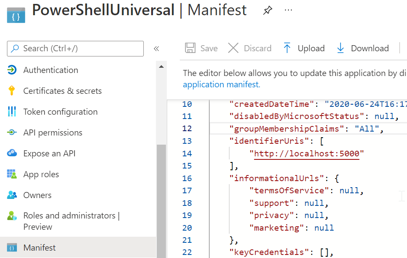
Task: Click the API permissions icon
Action: pyautogui.click(x=12, y=132)
